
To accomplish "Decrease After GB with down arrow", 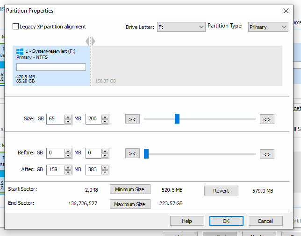I will 68,173.
